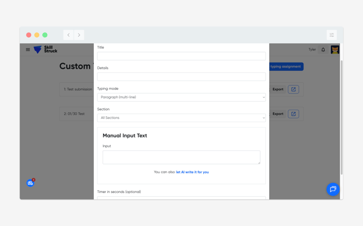This screenshot has width=363, height=226.
Task: Open the browser window menu icon
Action: (332, 35)
